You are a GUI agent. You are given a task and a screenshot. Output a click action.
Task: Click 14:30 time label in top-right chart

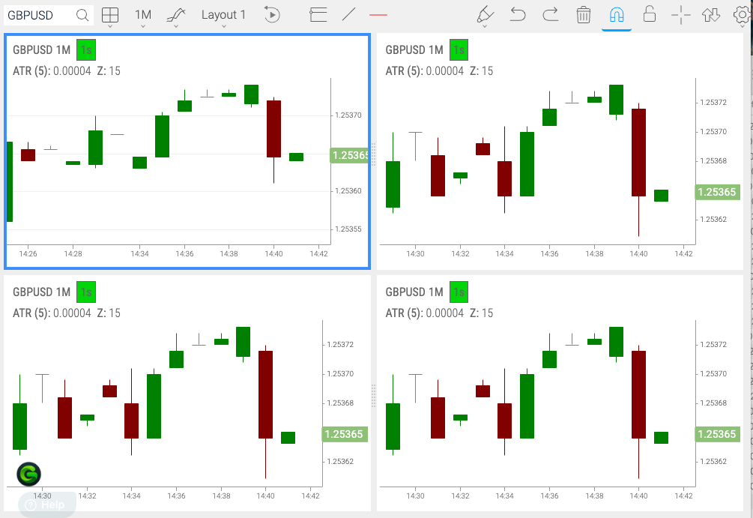tap(415, 253)
